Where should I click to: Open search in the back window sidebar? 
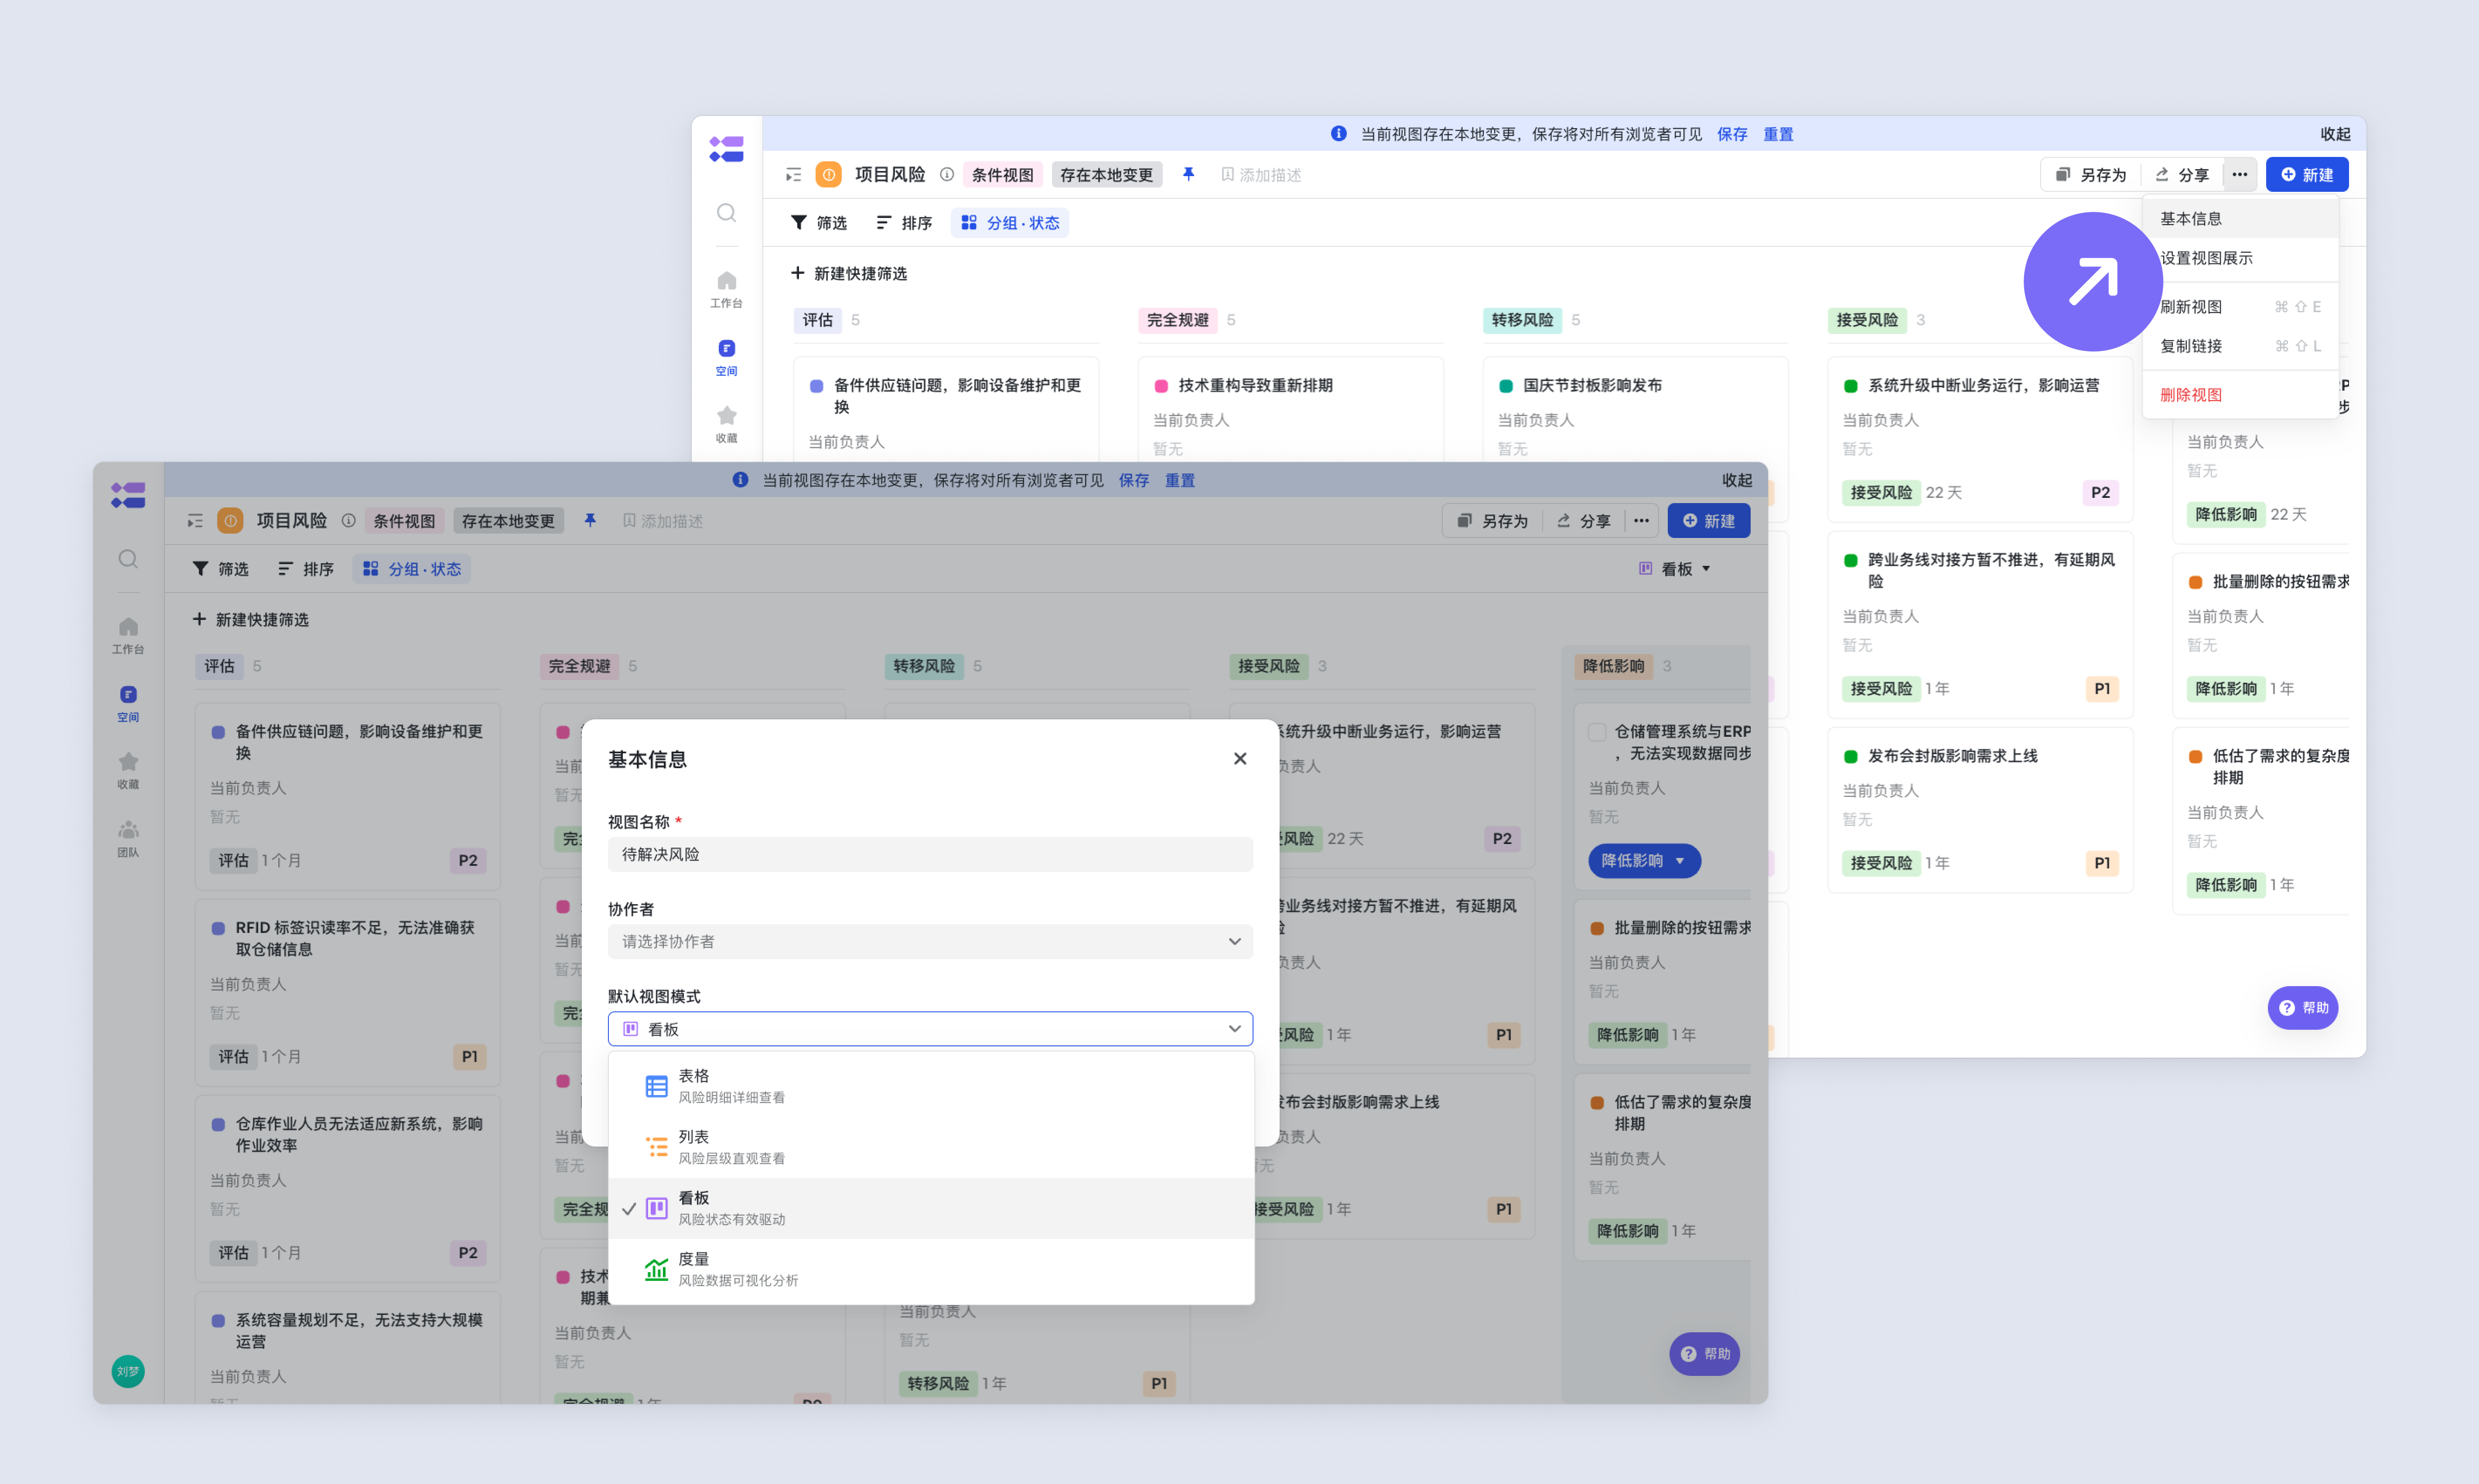[726, 213]
